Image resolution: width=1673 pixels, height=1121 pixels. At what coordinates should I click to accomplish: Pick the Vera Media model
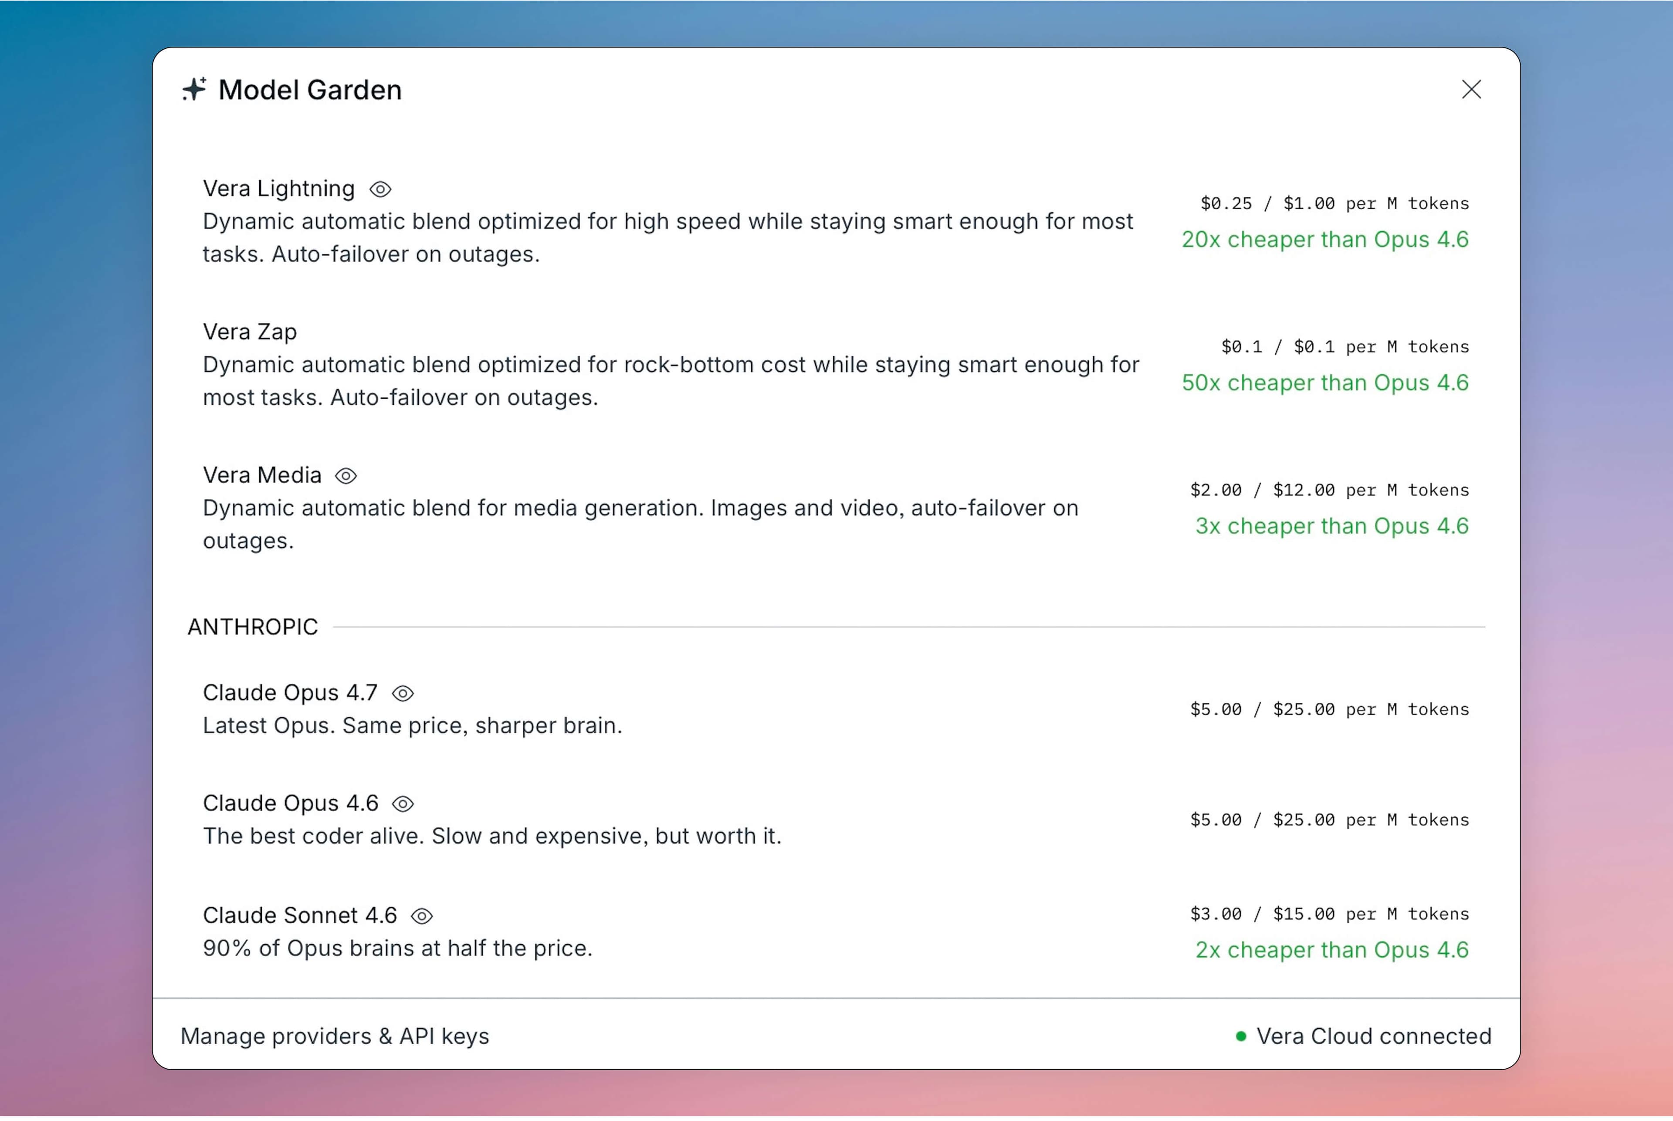[262, 475]
